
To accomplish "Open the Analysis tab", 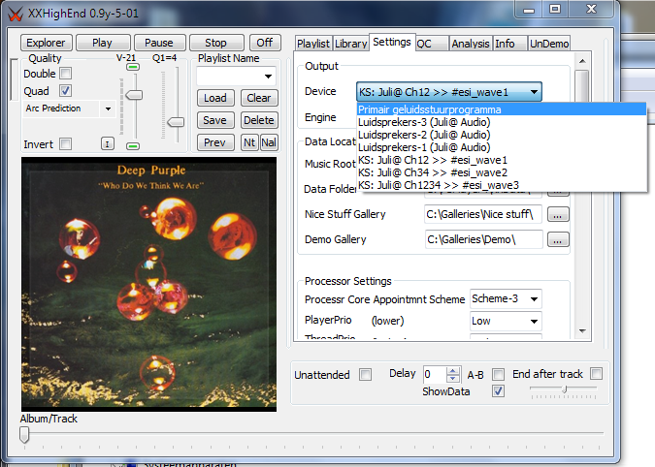I will click(x=471, y=44).
